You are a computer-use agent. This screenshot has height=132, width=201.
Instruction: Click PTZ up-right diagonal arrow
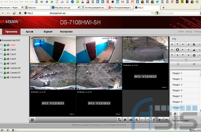coord(183,44)
